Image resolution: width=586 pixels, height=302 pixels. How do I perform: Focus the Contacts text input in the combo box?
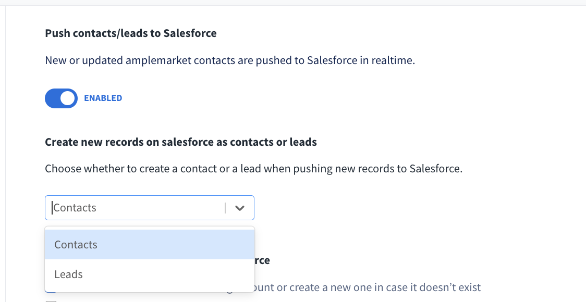click(x=75, y=208)
